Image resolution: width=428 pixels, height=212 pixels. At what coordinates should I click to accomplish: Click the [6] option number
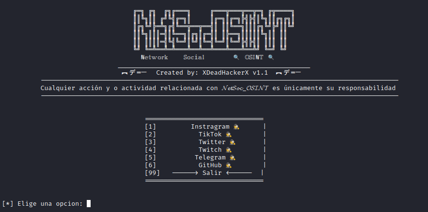tap(150, 165)
